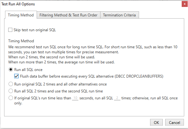Switch to the Termination Criteria tab
Screen dimensions: 188x129
(119, 15)
